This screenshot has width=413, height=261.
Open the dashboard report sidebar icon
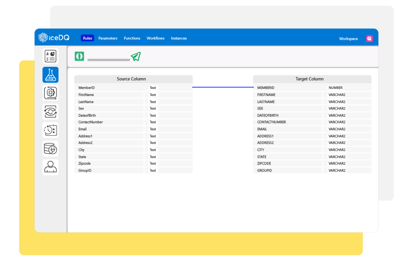[x=50, y=56]
